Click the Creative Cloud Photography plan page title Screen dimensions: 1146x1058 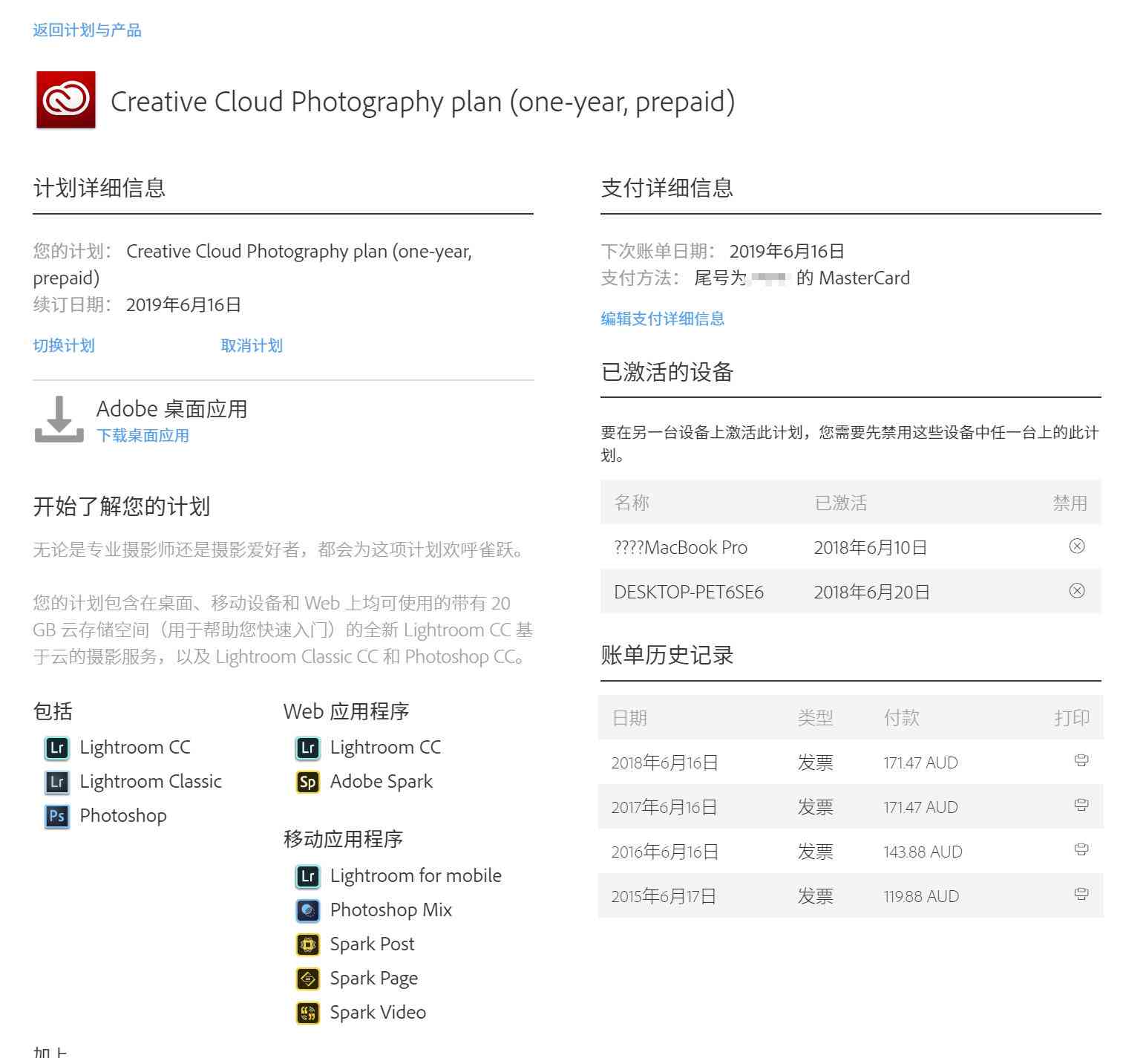pos(422,102)
